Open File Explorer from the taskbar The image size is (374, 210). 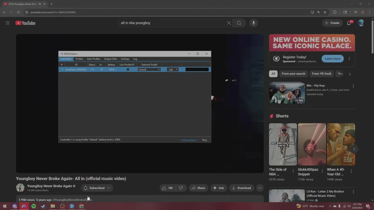pyautogui.click(x=53, y=206)
